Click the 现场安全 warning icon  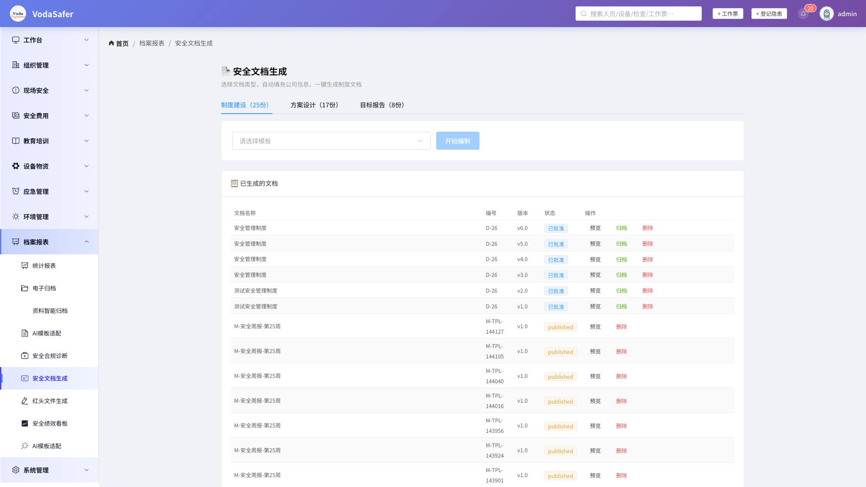click(16, 90)
